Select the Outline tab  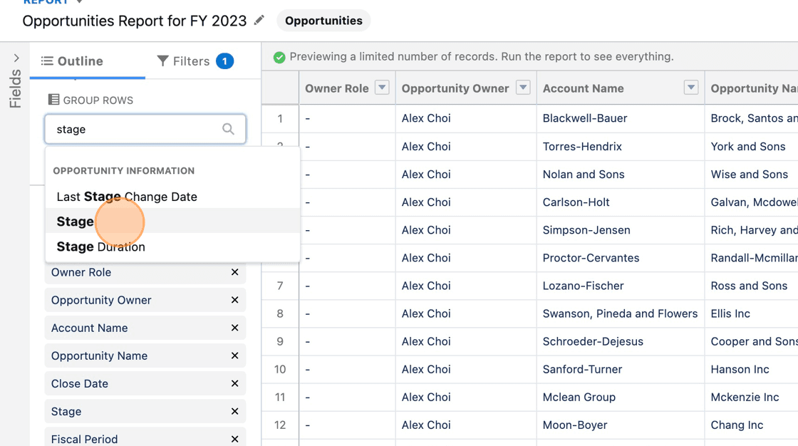pos(72,61)
